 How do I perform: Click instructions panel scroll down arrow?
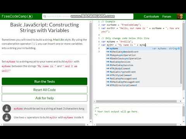[x=91, y=122]
